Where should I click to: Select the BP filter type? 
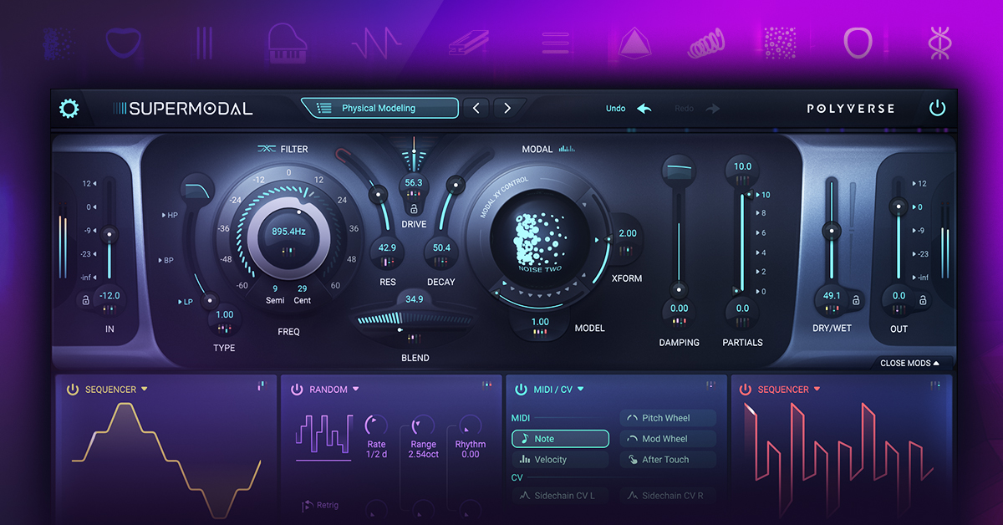(166, 261)
